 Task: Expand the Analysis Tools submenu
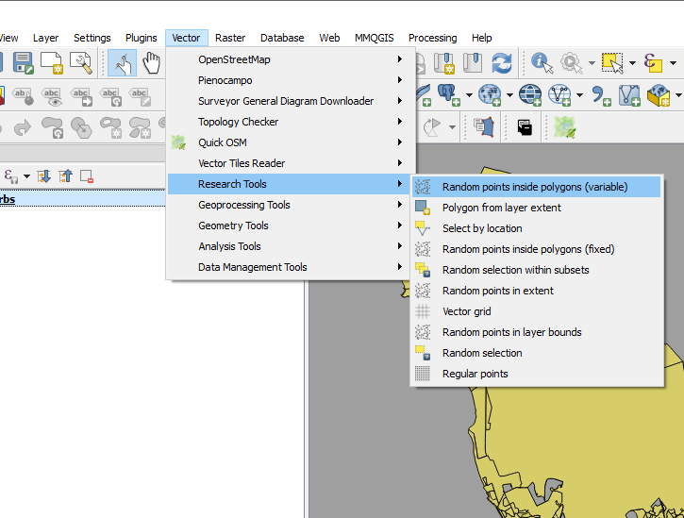(x=289, y=246)
